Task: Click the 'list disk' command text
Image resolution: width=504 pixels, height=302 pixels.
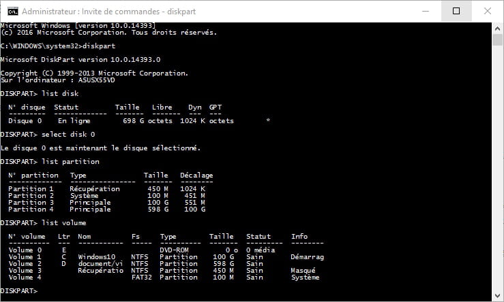Action: [x=60, y=94]
